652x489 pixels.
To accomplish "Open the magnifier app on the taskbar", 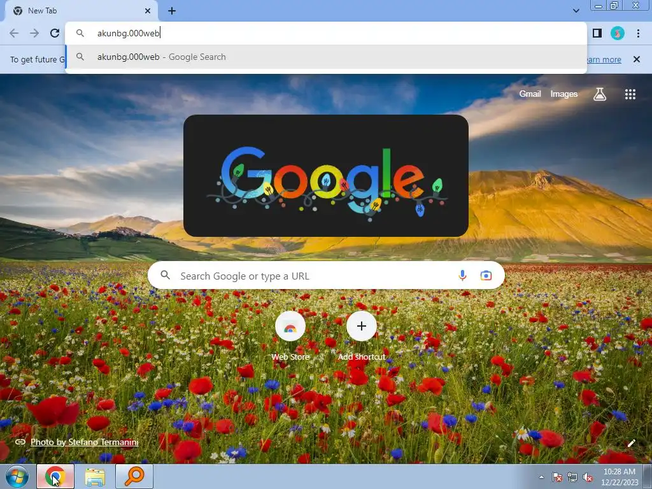I will [x=134, y=476].
